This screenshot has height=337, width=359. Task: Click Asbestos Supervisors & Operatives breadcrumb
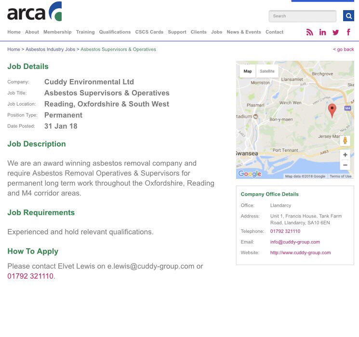click(118, 49)
